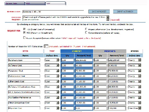
Task: Edit the Software Infrastructure Cost name field
Action: (24, 87)
